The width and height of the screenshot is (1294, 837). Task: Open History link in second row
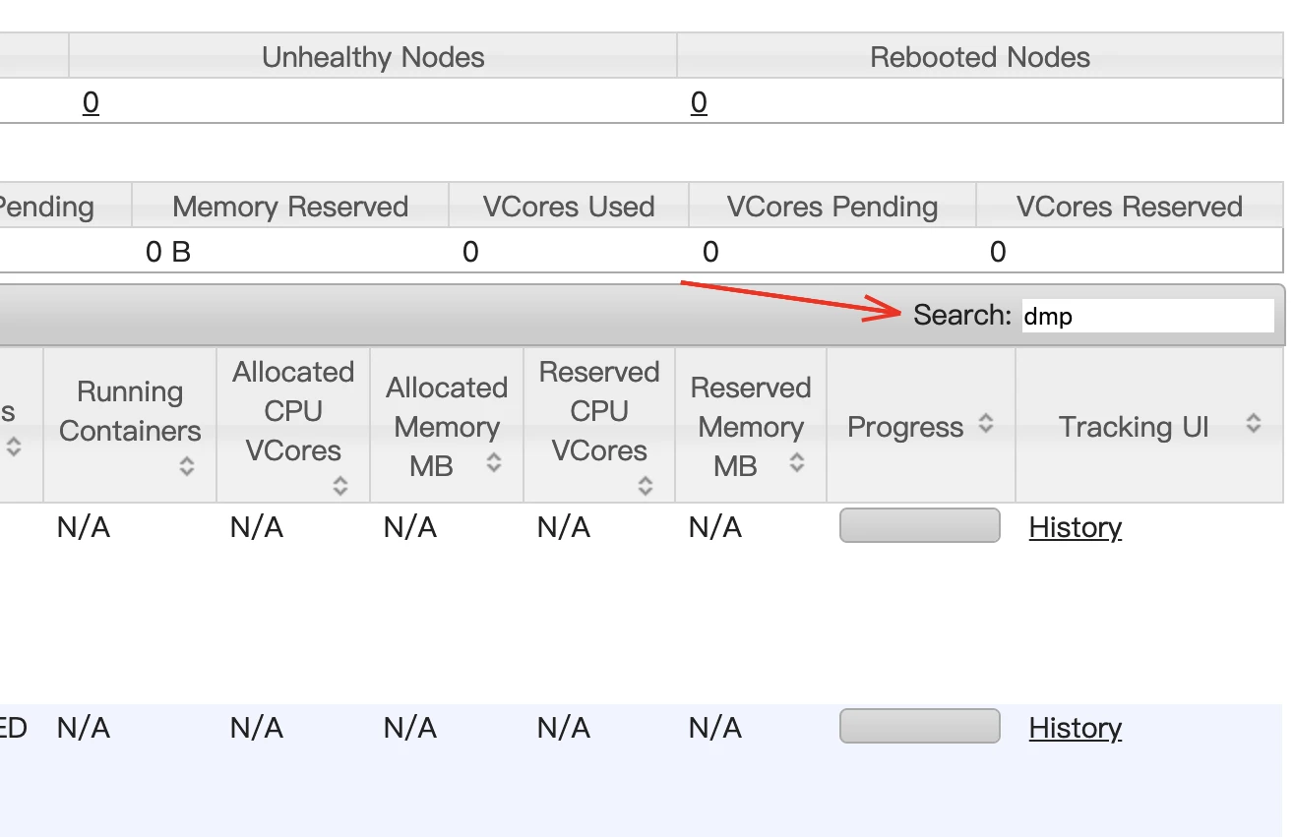(x=1076, y=729)
